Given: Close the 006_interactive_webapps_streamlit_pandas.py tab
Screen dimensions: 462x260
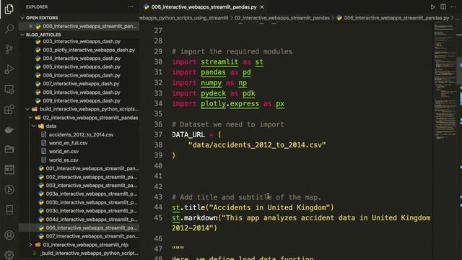Looking at the screenshot, I should pos(262,6).
